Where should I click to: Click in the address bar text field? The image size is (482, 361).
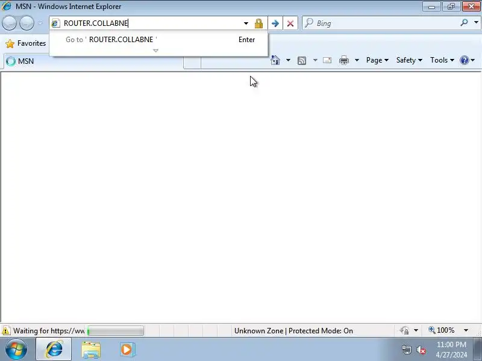(x=151, y=23)
